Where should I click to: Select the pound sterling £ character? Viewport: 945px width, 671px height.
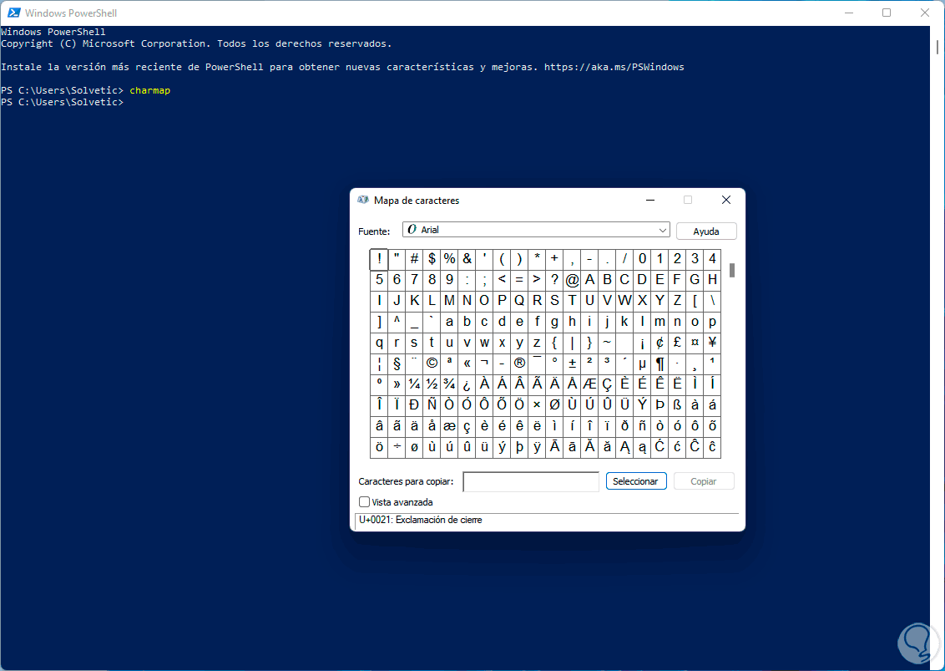[x=677, y=343]
